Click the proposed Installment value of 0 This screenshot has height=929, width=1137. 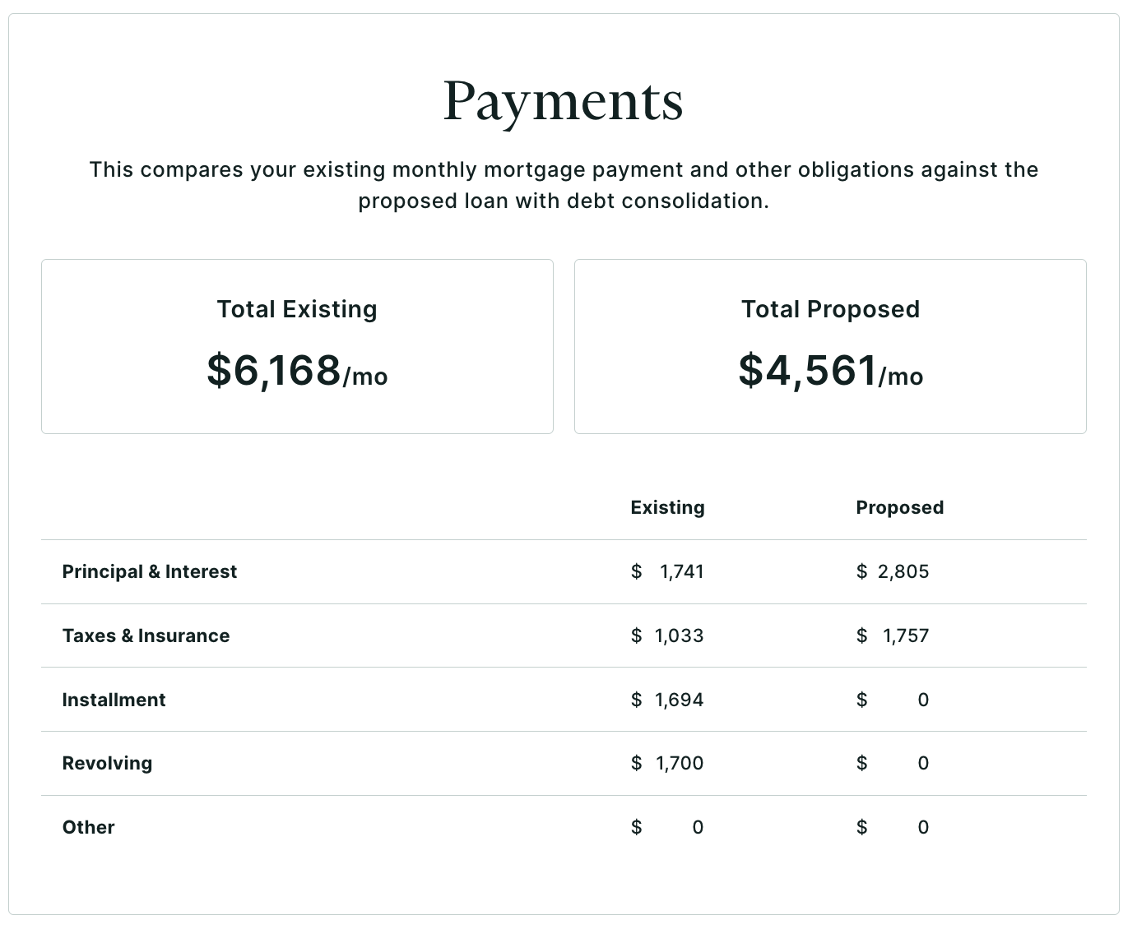(923, 700)
